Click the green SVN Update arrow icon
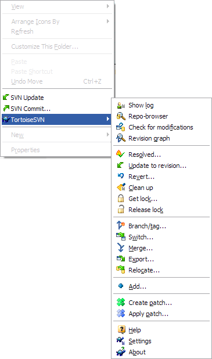The width and height of the screenshot is (212, 359). [x=6, y=98]
